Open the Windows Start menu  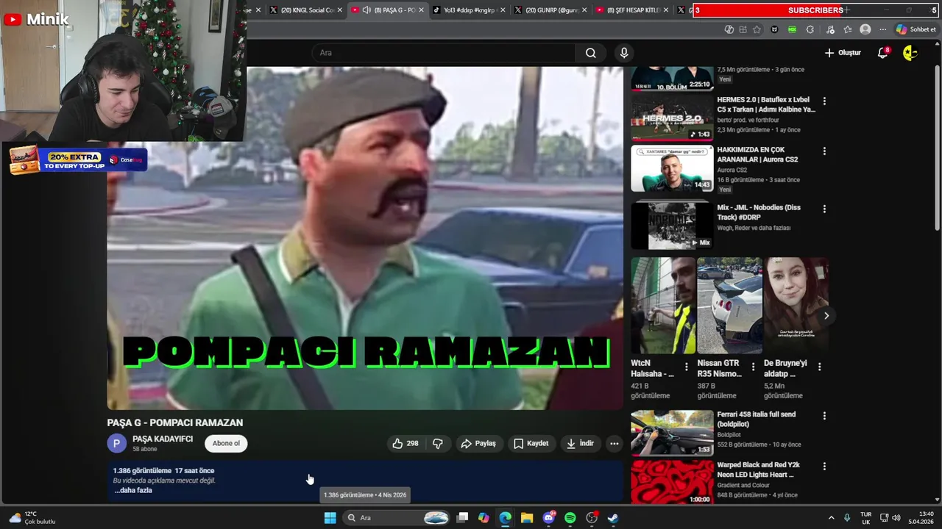pos(330,518)
